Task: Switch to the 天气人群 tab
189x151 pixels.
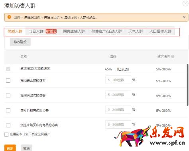Action: [136, 31]
